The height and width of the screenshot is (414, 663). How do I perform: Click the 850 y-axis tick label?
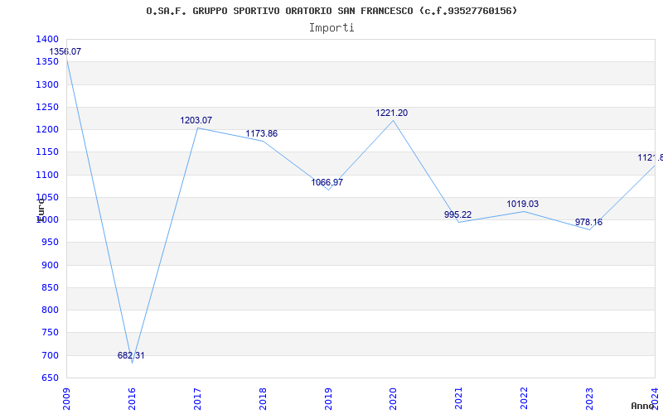tap(50, 287)
